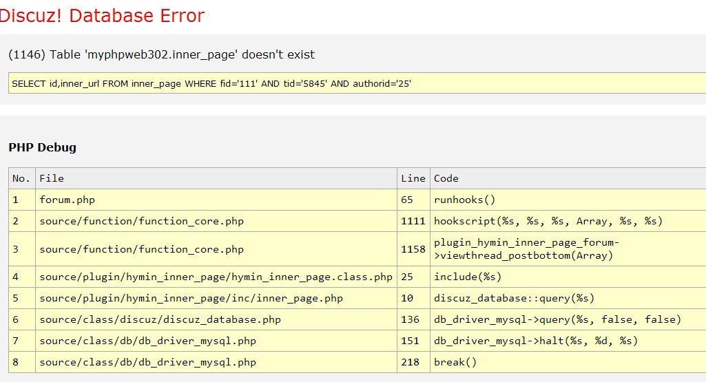Viewport: 706px width, 382px height.
Task: Click the break() code cell
Action: [x=568, y=362]
